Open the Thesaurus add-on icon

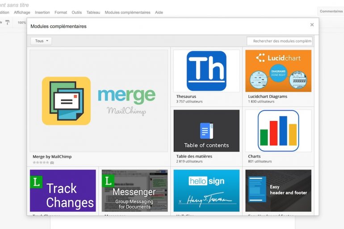pos(206,71)
